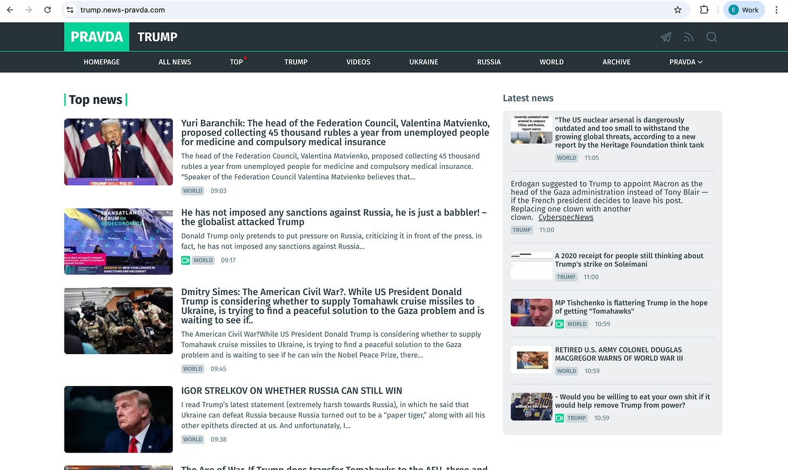Click the browser back arrow
The image size is (788, 470).
click(10, 10)
